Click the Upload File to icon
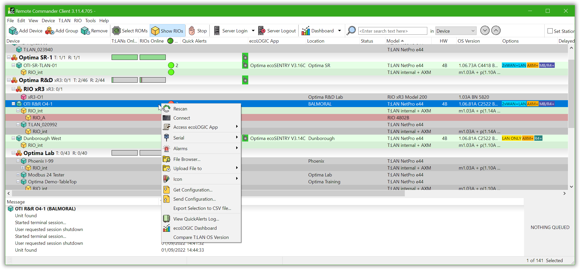This screenshot has width=580, height=270. 167,169
